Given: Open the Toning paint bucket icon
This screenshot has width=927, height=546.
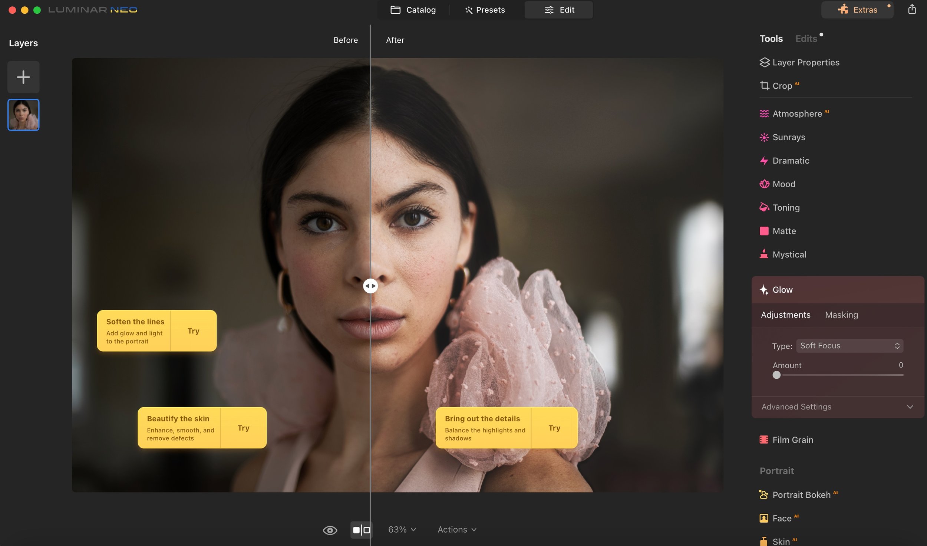Looking at the screenshot, I should pyautogui.click(x=764, y=207).
